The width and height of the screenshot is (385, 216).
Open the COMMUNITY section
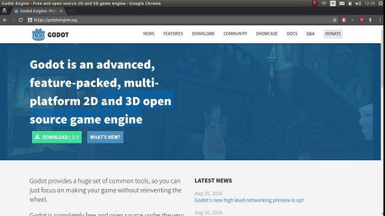[x=235, y=34]
